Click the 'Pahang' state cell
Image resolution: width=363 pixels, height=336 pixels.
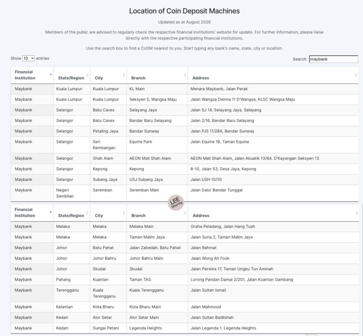(72, 280)
